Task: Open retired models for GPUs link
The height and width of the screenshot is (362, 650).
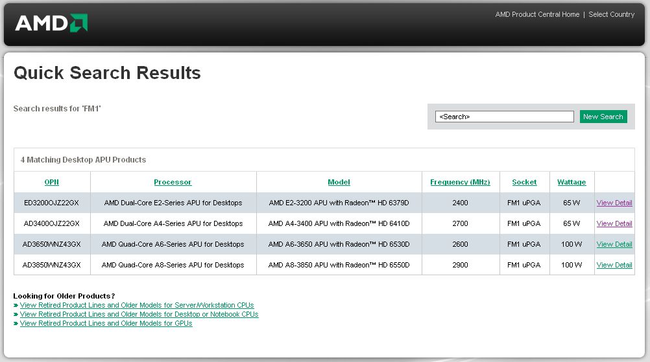Action: [106, 324]
